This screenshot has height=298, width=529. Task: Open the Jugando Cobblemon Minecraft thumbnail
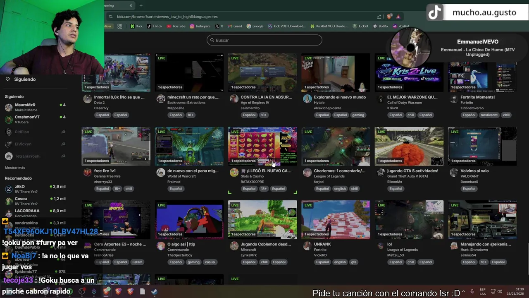click(262, 220)
